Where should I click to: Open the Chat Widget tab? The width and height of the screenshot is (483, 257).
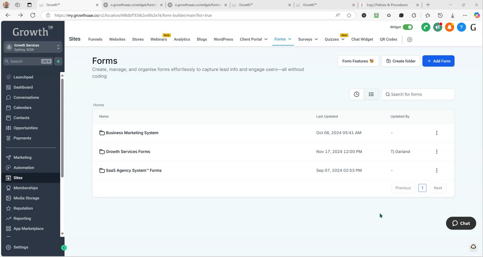click(x=362, y=39)
